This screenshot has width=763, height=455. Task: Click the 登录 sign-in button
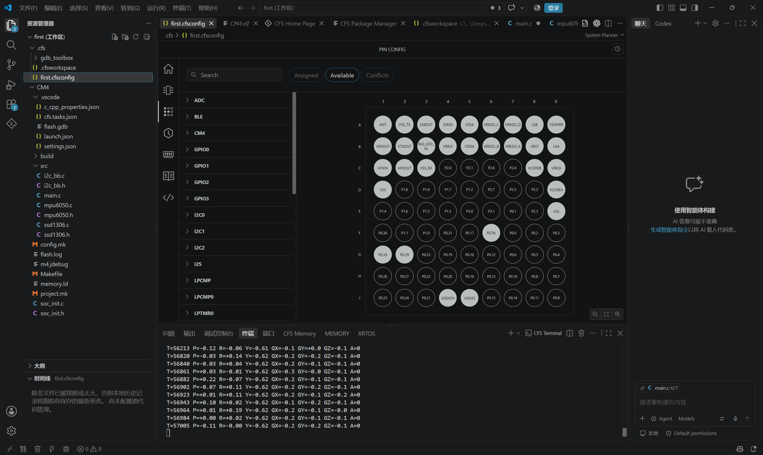click(553, 8)
